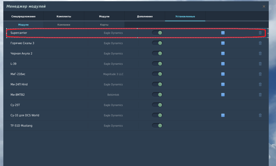Delete the Ми-24П Hind module
Screen dimensions: 276x166
[x=260, y=84]
